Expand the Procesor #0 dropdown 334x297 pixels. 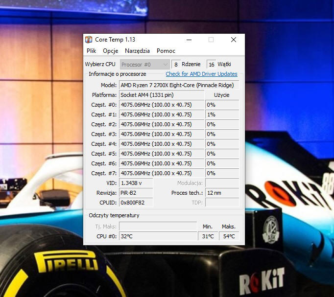pos(145,65)
